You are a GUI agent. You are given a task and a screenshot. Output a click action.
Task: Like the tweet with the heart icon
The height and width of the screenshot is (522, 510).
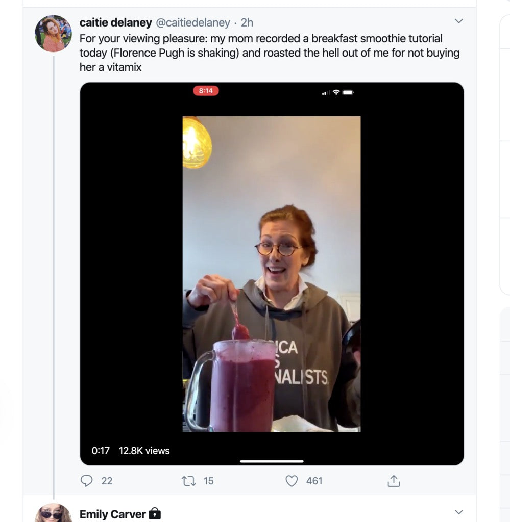292,481
